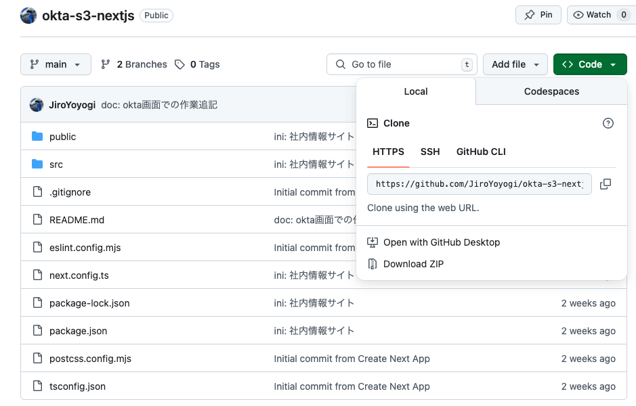Click the .gitignore file icon
This screenshot has height=406, width=636.
(x=37, y=191)
